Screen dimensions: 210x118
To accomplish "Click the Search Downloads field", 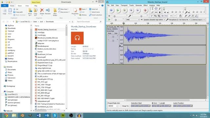I will [x=89, y=22].
